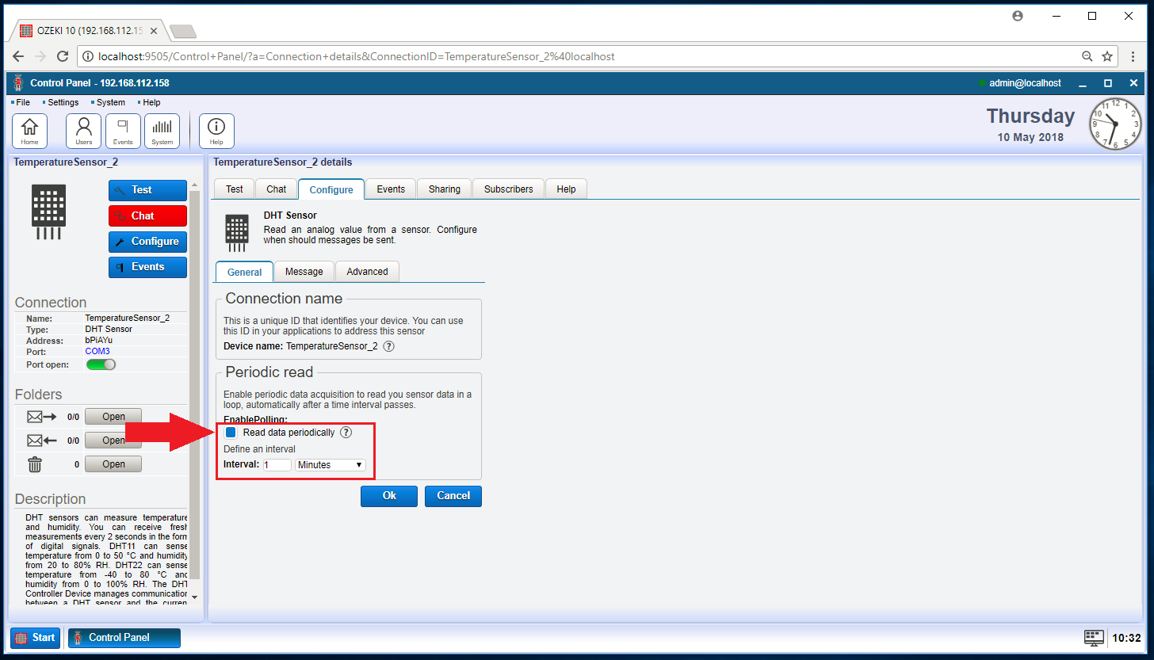Click the DHT Sensor device icon
1154x660 pixels.
coord(235,231)
